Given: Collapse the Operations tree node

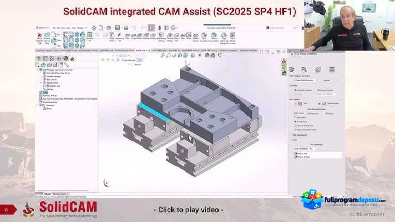Looking at the screenshot, I should [x=38, y=105].
